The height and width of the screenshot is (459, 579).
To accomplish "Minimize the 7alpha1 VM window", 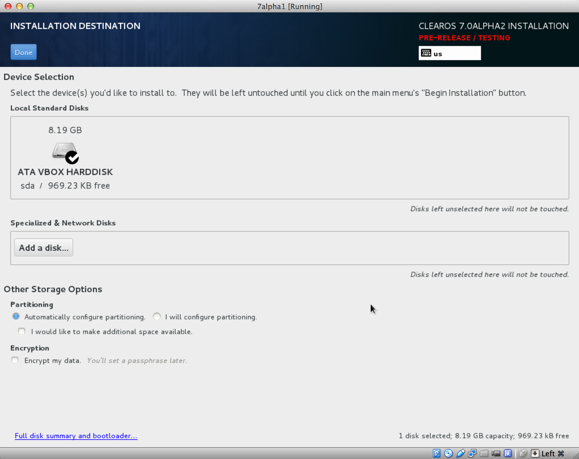I will click(19, 6).
